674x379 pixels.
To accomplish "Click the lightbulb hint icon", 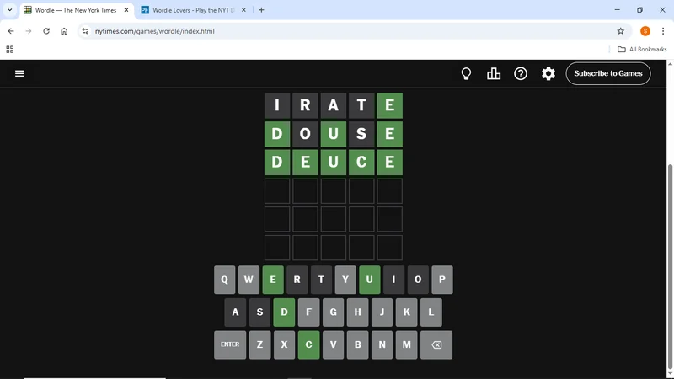I will point(466,73).
